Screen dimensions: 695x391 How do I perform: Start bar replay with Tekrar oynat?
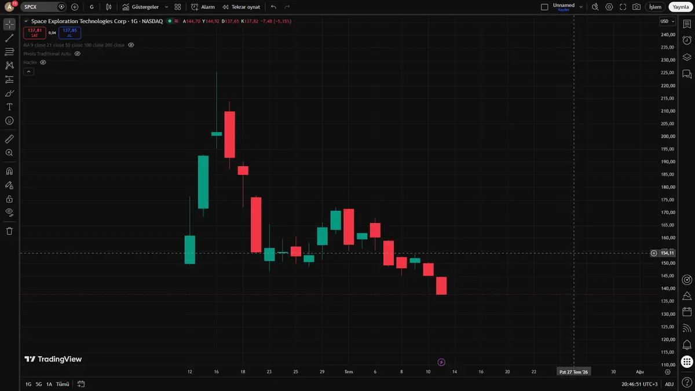click(241, 7)
